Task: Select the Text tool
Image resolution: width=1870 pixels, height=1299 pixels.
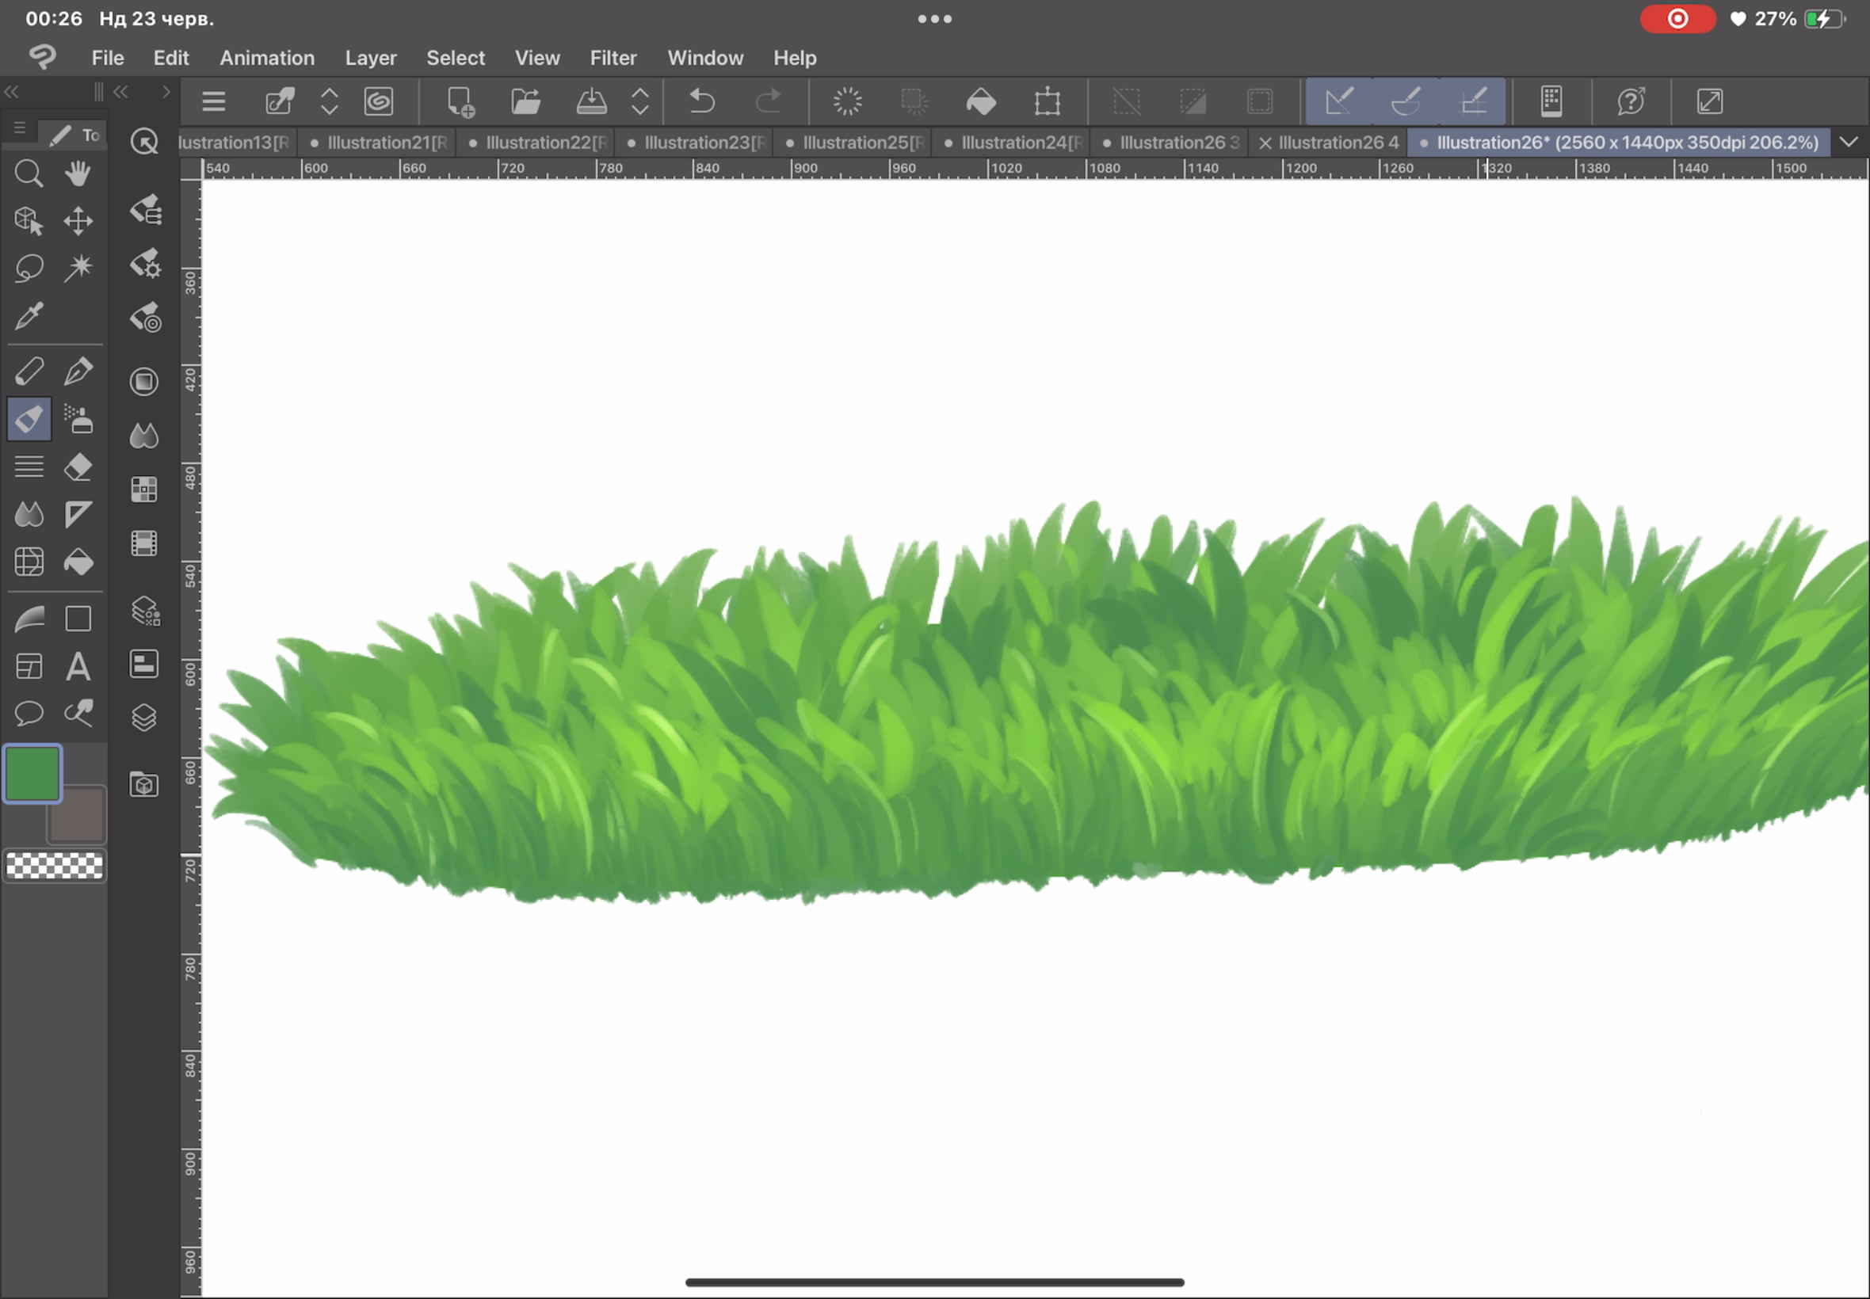Action: [78, 667]
